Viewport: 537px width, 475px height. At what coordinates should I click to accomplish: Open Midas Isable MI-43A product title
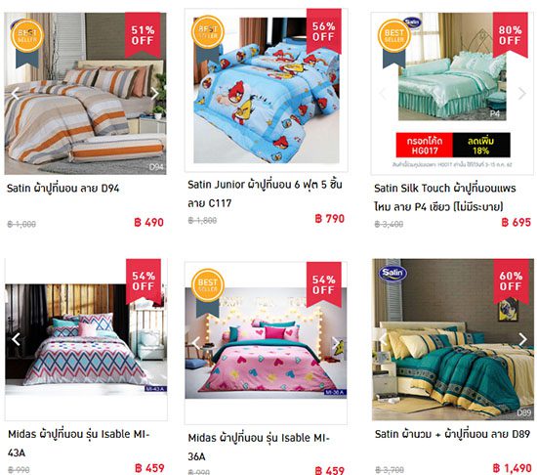pyautogui.click(x=79, y=444)
